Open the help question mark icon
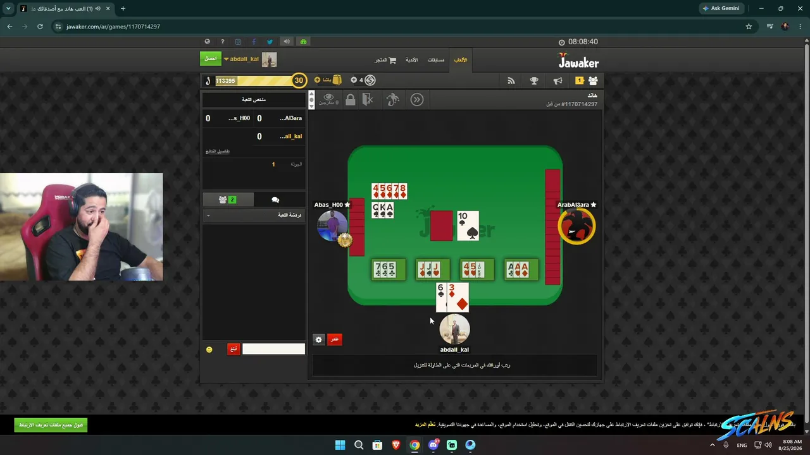 point(222,42)
